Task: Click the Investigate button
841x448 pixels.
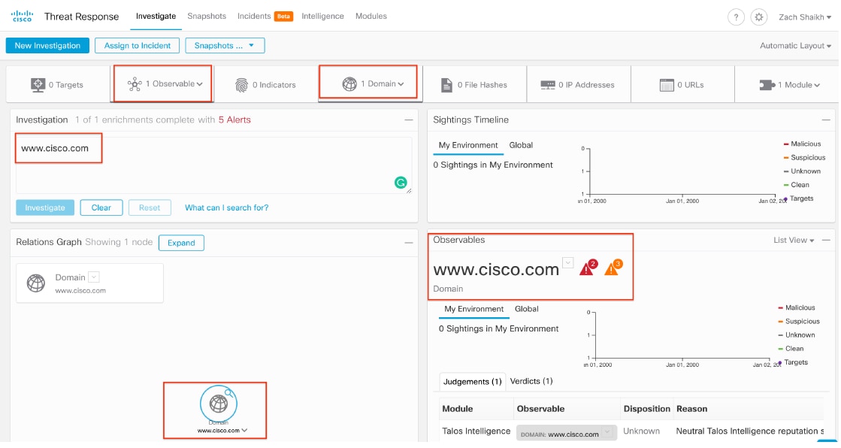Action: [x=45, y=207]
